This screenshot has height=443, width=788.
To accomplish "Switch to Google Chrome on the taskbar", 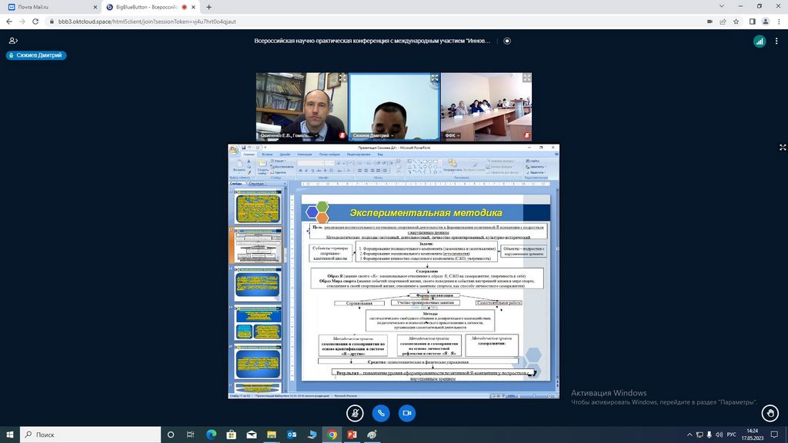I will pyautogui.click(x=332, y=435).
